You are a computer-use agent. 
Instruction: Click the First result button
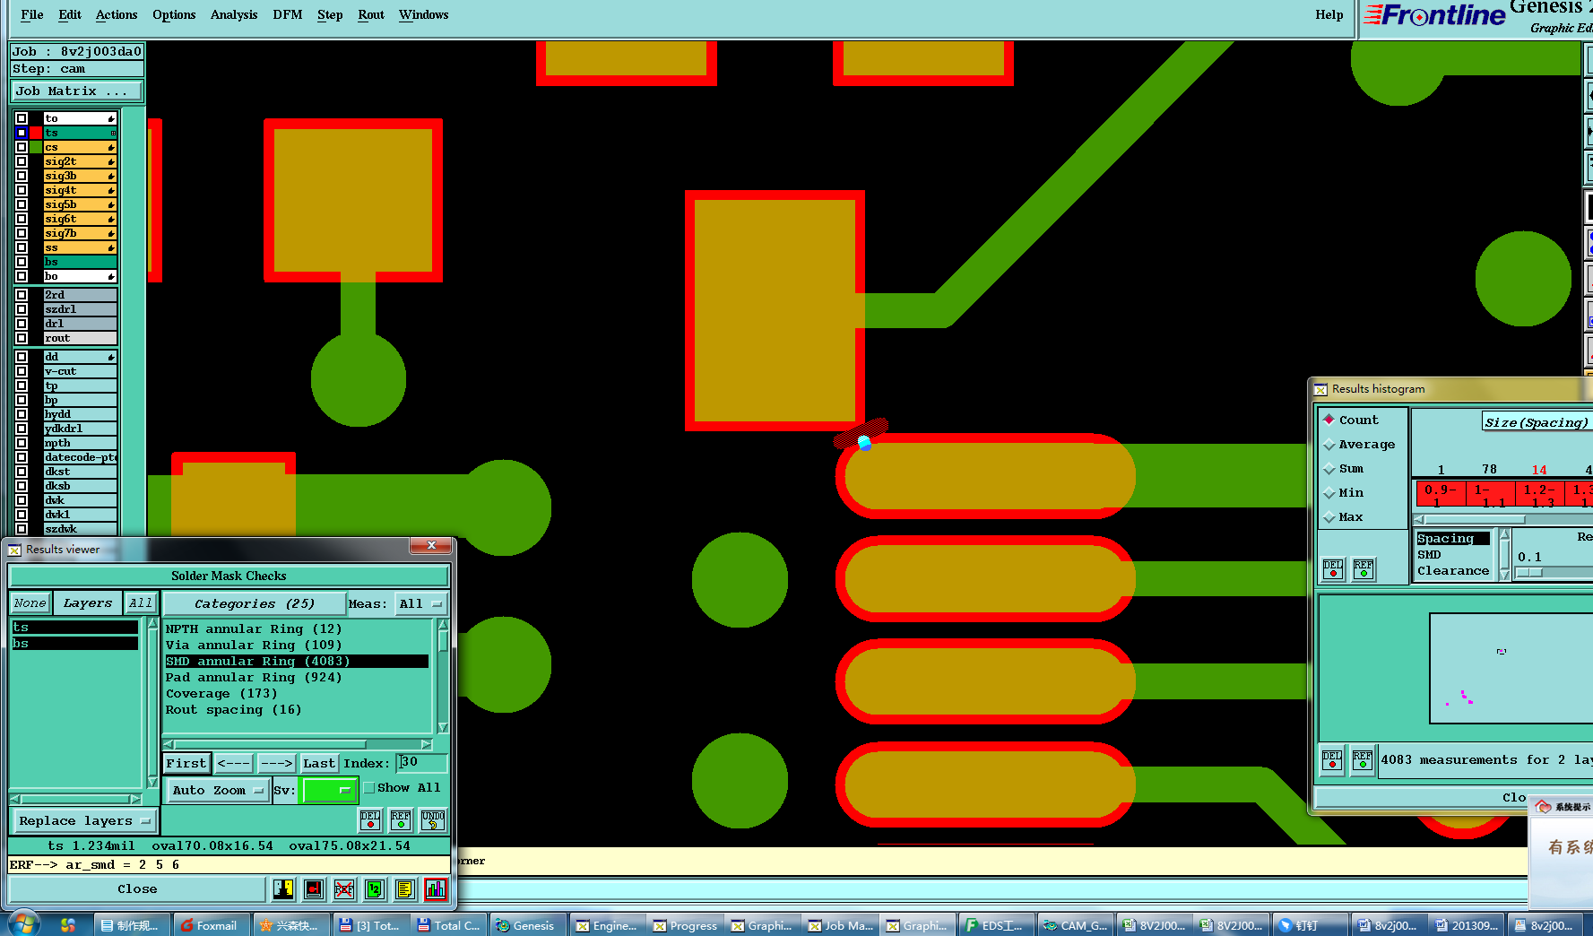186,764
